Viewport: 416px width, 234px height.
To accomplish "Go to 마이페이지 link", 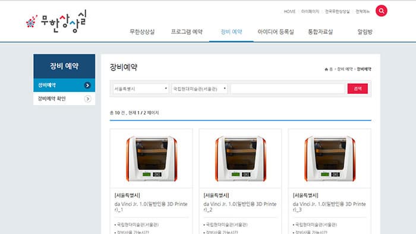I will [310, 11].
